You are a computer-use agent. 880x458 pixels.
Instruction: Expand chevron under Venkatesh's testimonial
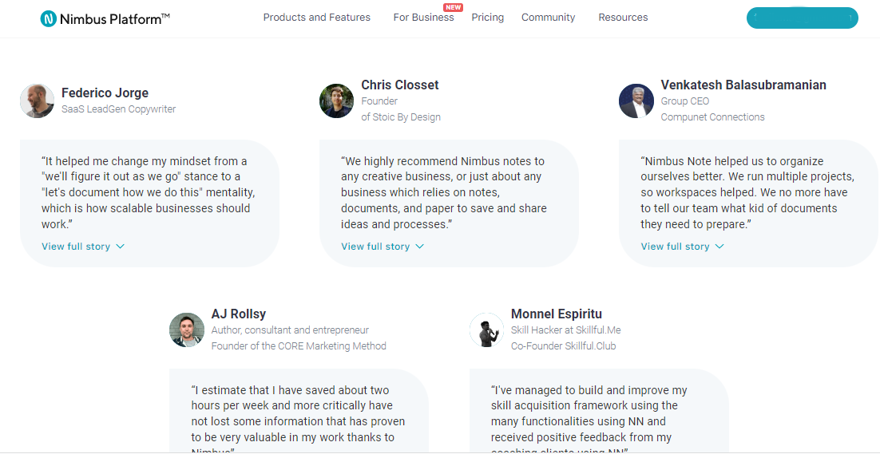coord(719,247)
